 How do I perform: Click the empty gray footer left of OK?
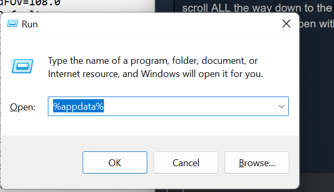click(x=42, y=162)
